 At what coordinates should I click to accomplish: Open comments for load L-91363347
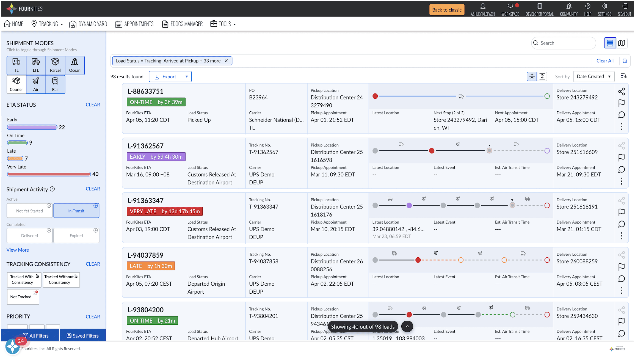coord(622,224)
